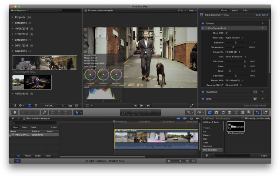Open the Photos browser camera icon

pyautogui.click(x=217, y=113)
